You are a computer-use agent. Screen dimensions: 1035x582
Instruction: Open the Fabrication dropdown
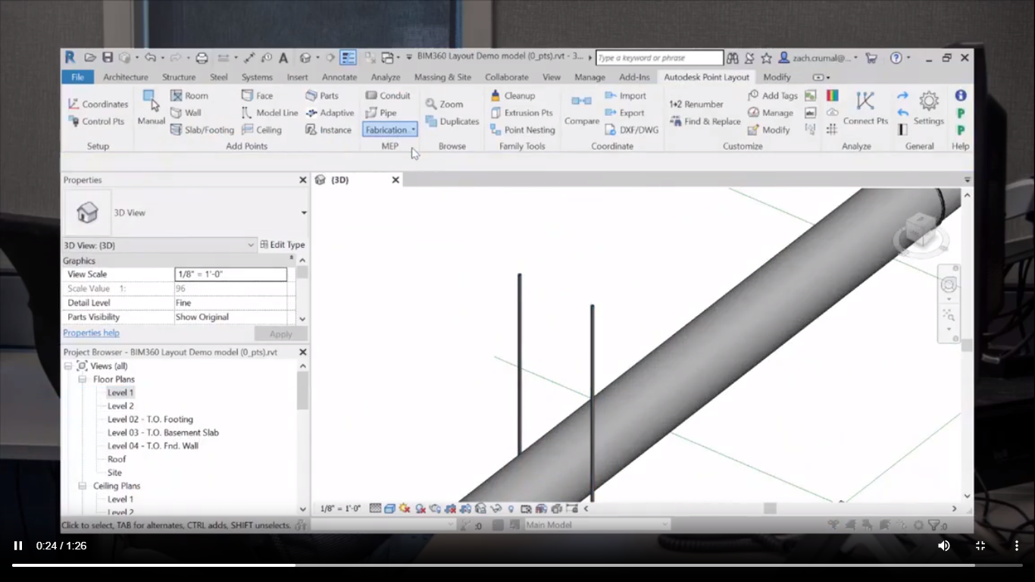point(389,130)
